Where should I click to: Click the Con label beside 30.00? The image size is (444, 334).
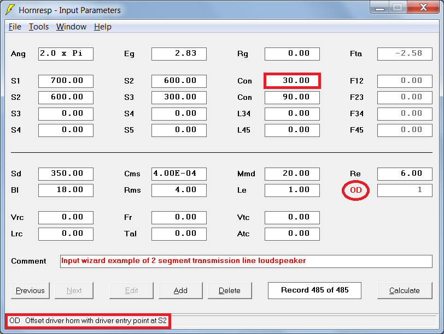[244, 81]
